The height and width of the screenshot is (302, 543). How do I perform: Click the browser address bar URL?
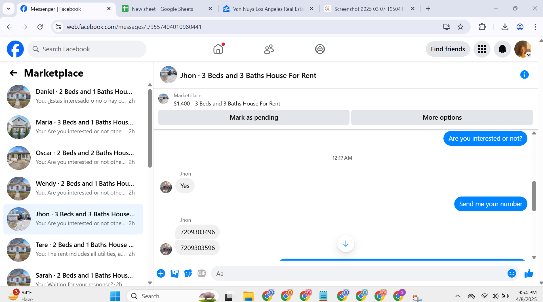134,27
